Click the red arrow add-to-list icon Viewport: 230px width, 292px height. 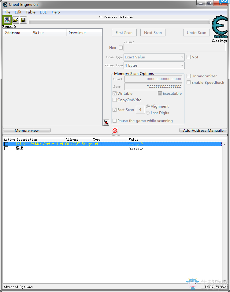coord(106,122)
